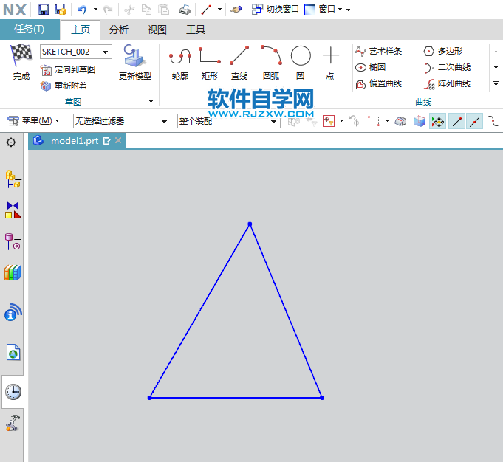Click Ellipse (椭圆) tool

pyautogui.click(x=371, y=67)
